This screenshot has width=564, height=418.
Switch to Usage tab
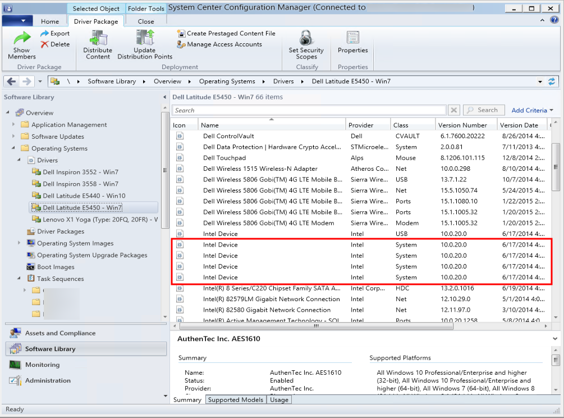click(x=279, y=399)
